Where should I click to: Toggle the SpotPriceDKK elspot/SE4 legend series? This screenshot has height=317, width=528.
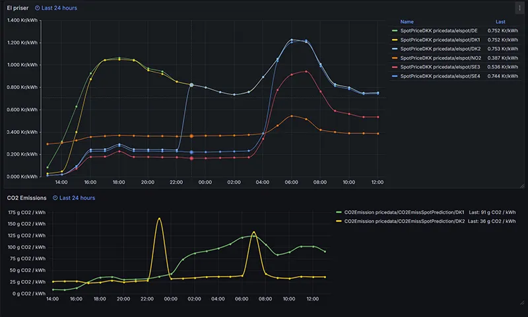pyautogui.click(x=440, y=76)
